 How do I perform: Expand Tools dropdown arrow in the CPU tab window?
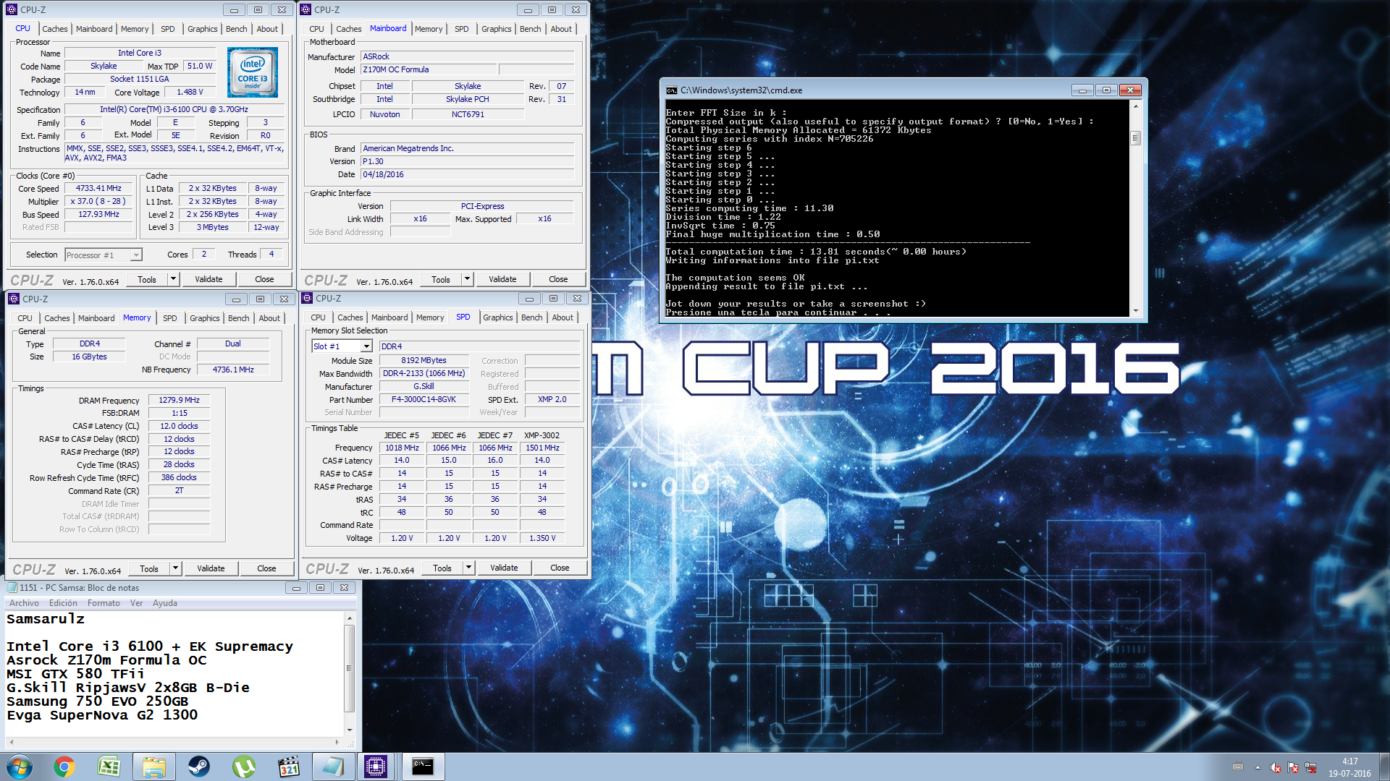(x=173, y=279)
